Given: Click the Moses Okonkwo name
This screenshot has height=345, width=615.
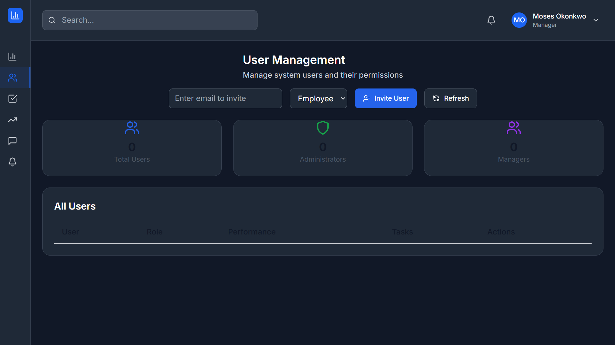Looking at the screenshot, I should 559,16.
